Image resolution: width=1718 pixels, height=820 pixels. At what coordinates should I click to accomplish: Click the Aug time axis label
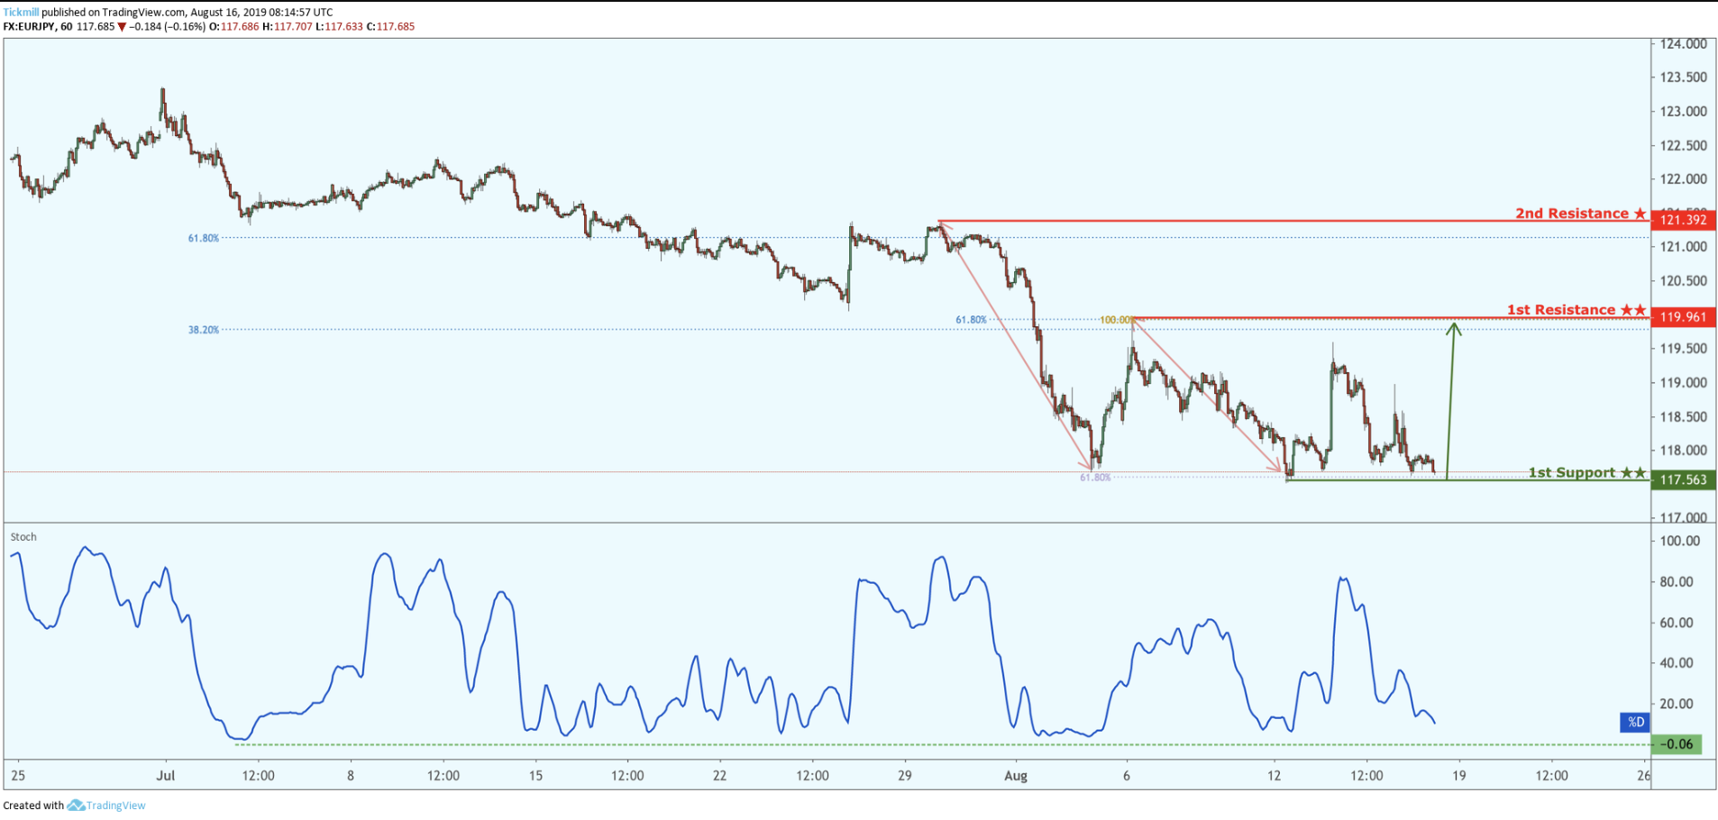1016,776
